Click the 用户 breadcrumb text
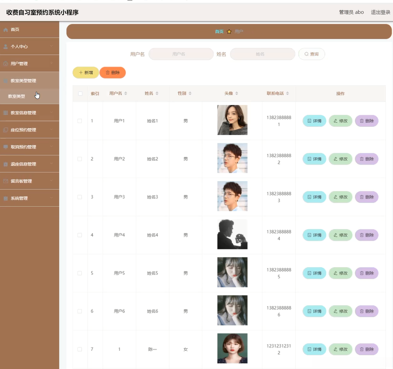 [x=239, y=31]
